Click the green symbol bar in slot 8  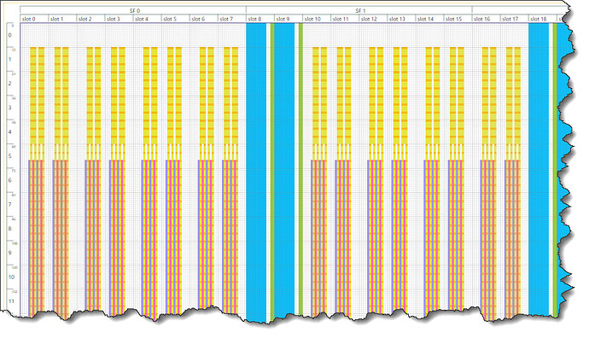272,172
